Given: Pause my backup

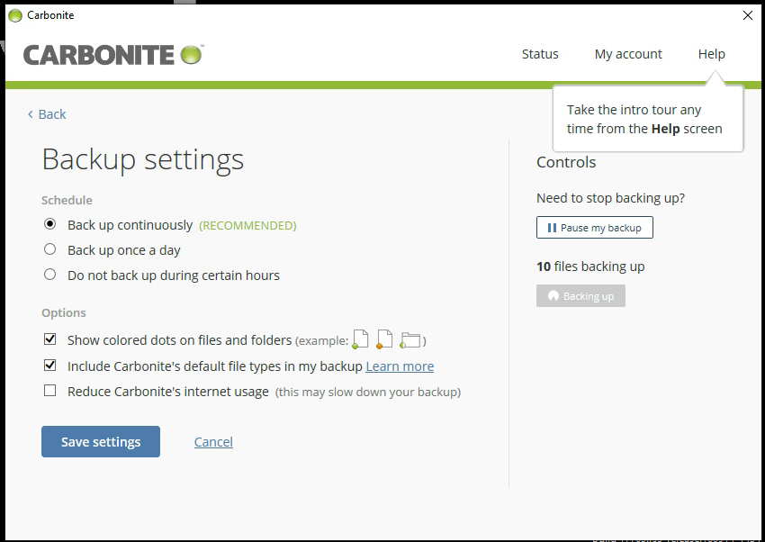Looking at the screenshot, I should click(594, 228).
